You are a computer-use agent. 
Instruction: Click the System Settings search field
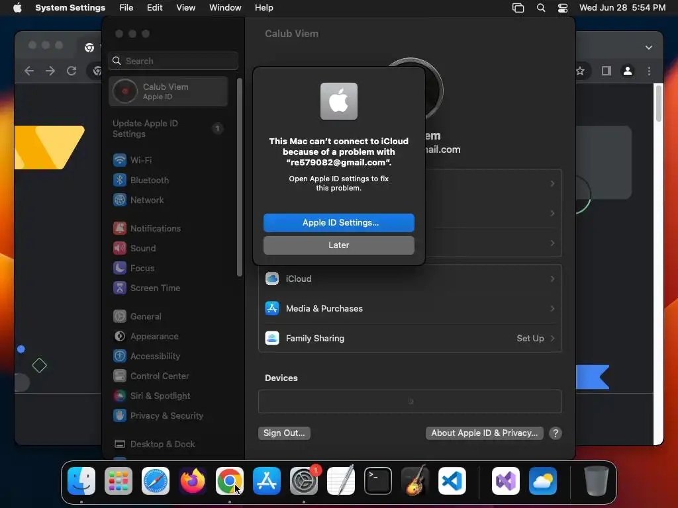173,61
